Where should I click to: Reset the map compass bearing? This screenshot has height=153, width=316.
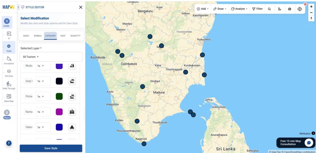point(311,18)
